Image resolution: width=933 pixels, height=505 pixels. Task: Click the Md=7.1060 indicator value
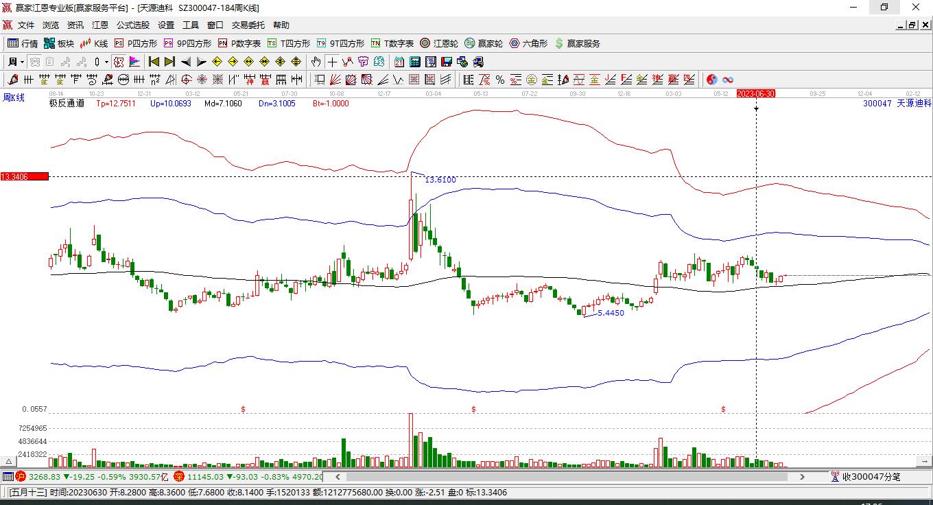pos(224,104)
